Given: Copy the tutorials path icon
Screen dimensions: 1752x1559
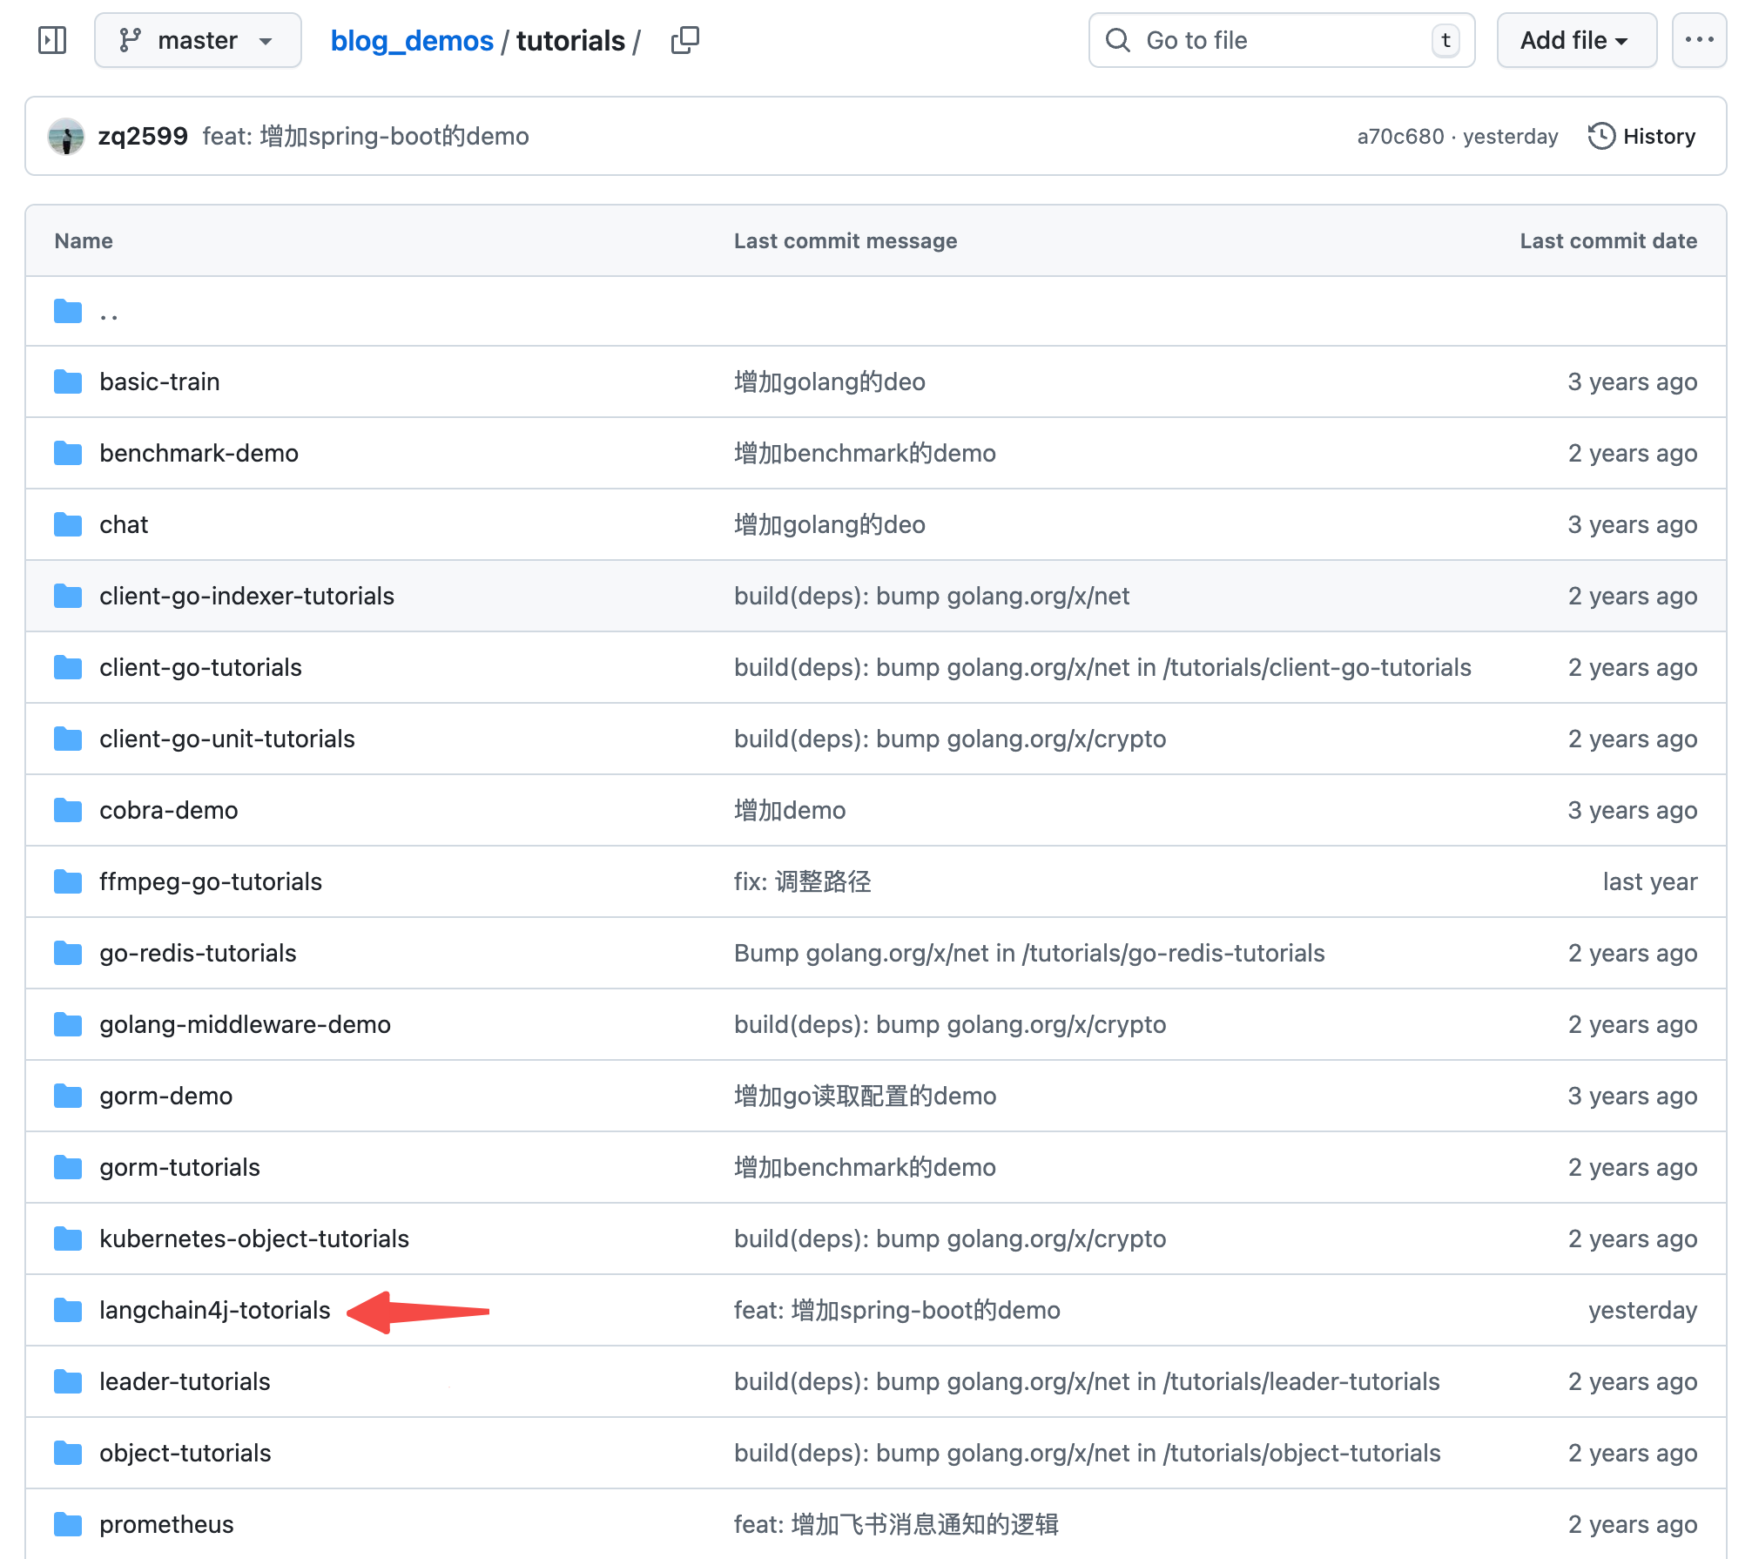Looking at the screenshot, I should (x=684, y=40).
